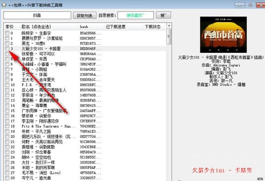
Task: Select row 胡66 - 空空如也
Action: point(85,157)
